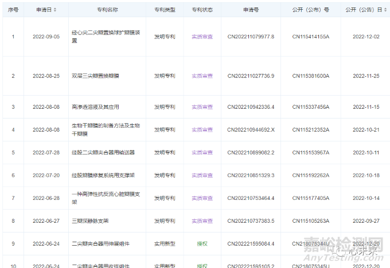
Task: Click 实质审查 status in row 1
Action: 202,37
